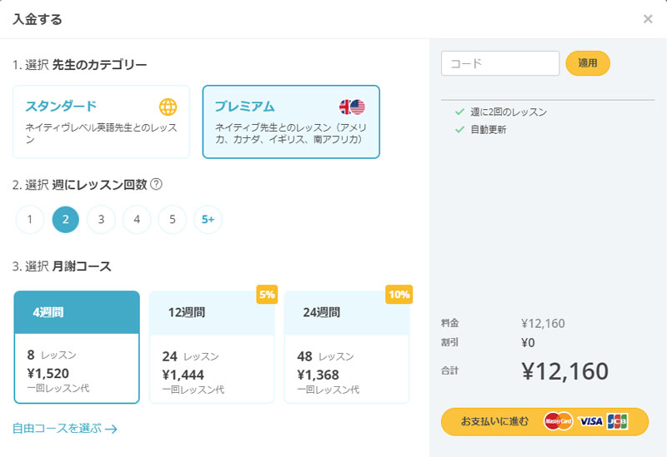Select the プレミアム teacher category card
Image resolution: width=667 pixels, height=457 pixels.
click(x=291, y=122)
